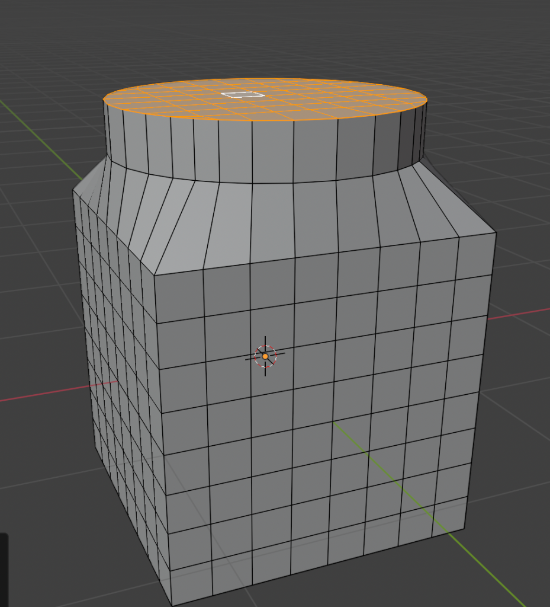Select the top front corner vertex of body
This screenshot has width=550, height=607.
click(x=155, y=274)
